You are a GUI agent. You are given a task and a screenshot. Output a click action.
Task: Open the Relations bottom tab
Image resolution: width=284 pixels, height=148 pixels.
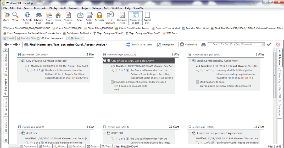(76, 146)
